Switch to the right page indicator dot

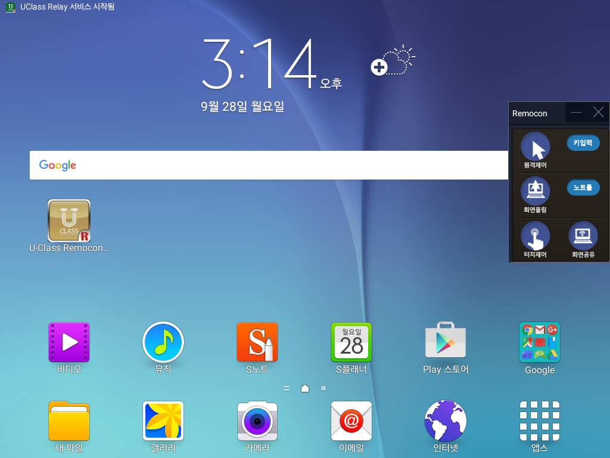pyautogui.click(x=323, y=388)
